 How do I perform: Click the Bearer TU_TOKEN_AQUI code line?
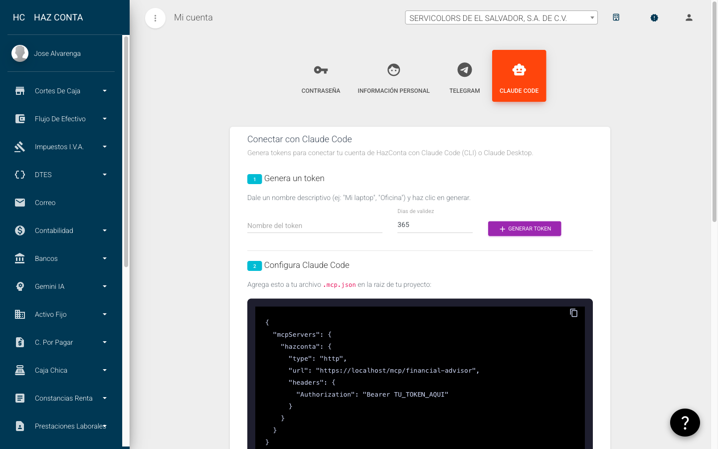372,395
